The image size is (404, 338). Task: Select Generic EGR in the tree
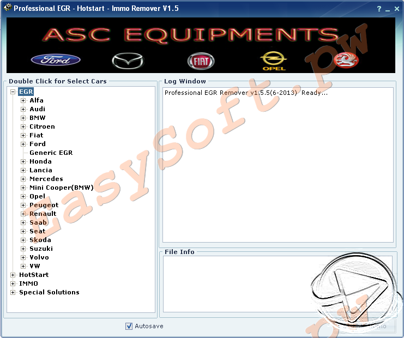coord(51,153)
